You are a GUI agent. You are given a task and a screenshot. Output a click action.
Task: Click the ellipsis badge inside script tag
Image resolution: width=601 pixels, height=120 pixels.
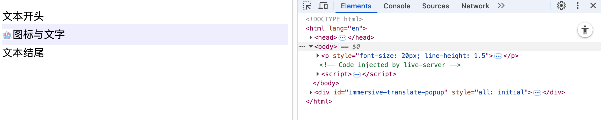tap(357, 75)
